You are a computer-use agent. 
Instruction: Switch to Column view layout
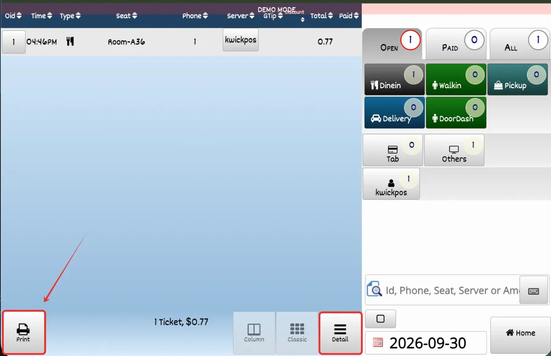pyautogui.click(x=254, y=333)
